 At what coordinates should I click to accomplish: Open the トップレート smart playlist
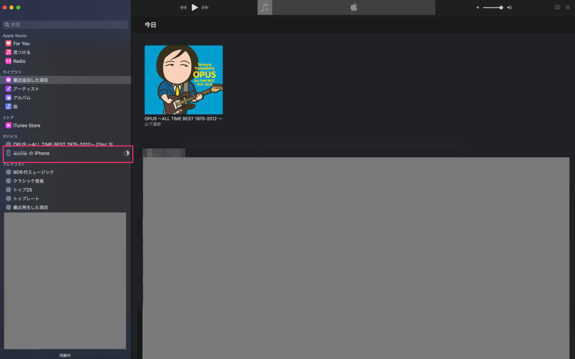point(66,199)
